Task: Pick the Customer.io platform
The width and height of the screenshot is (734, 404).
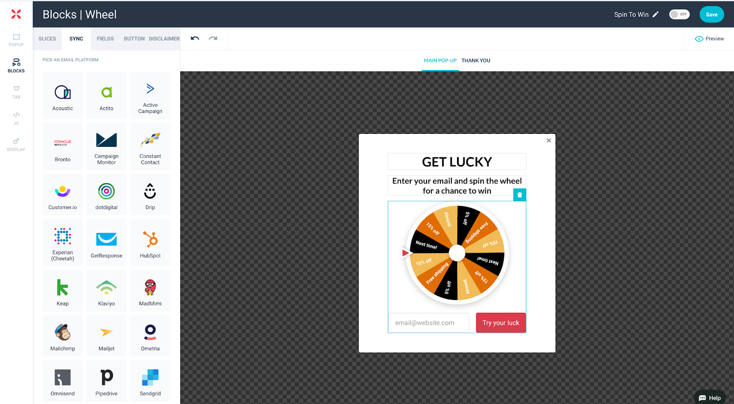Action: tap(62, 195)
